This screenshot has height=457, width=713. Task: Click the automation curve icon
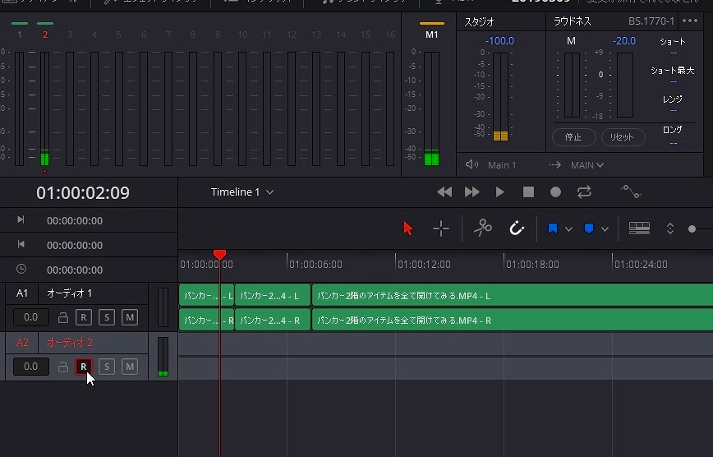coord(630,192)
